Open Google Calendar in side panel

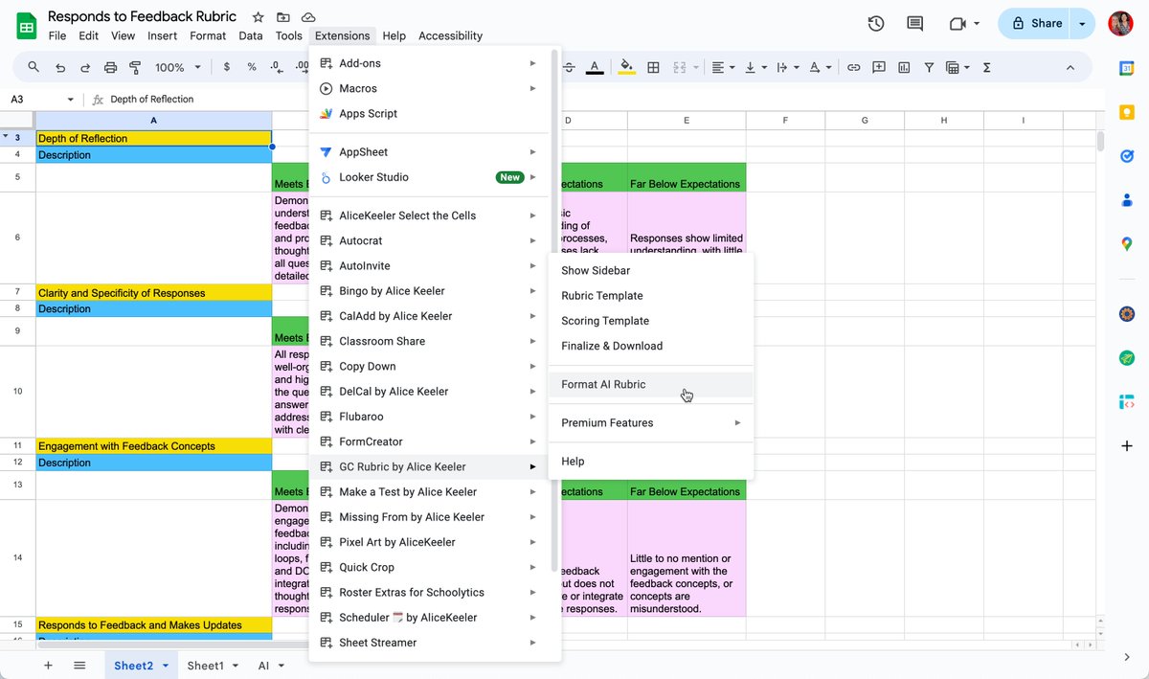click(x=1127, y=67)
